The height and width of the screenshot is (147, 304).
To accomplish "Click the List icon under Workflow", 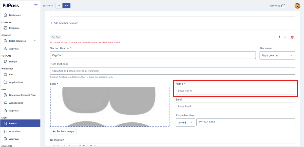I will tap(5, 74).
